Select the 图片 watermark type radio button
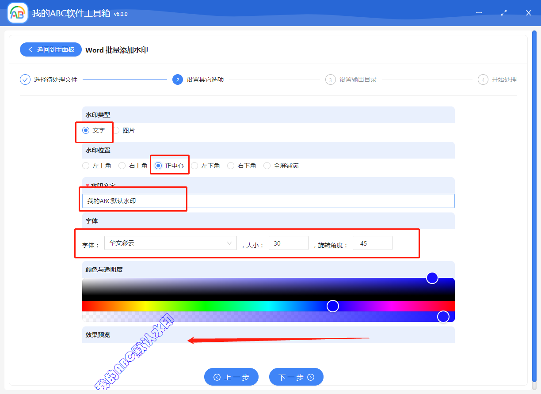 pos(118,130)
